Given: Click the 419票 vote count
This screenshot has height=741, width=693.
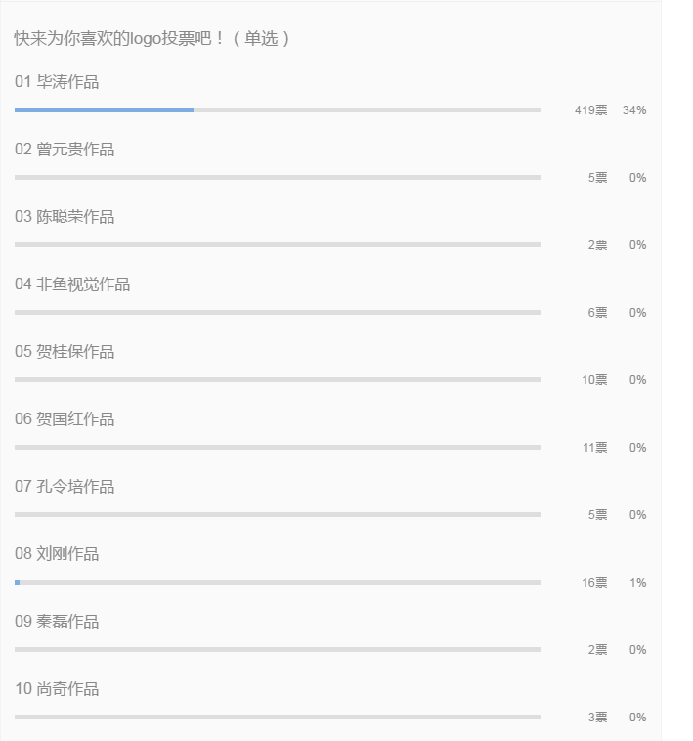Looking at the screenshot, I should click(591, 110).
